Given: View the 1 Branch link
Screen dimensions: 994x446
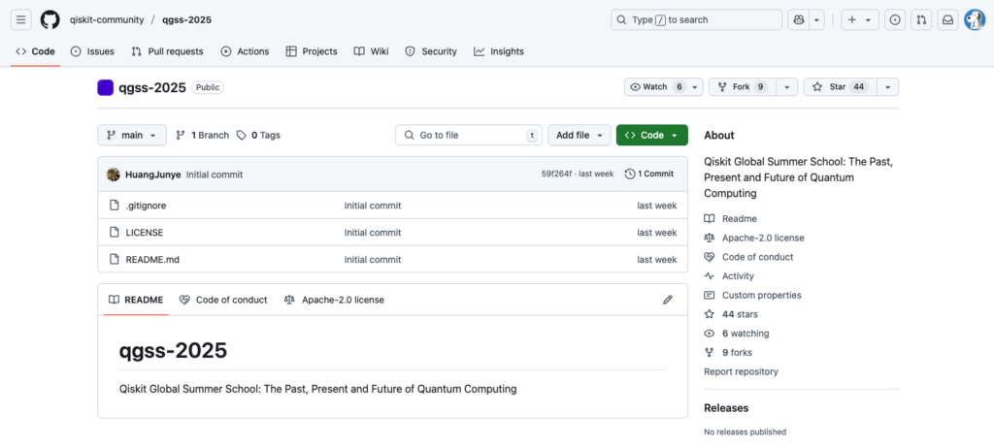Looking at the screenshot, I should [202, 135].
